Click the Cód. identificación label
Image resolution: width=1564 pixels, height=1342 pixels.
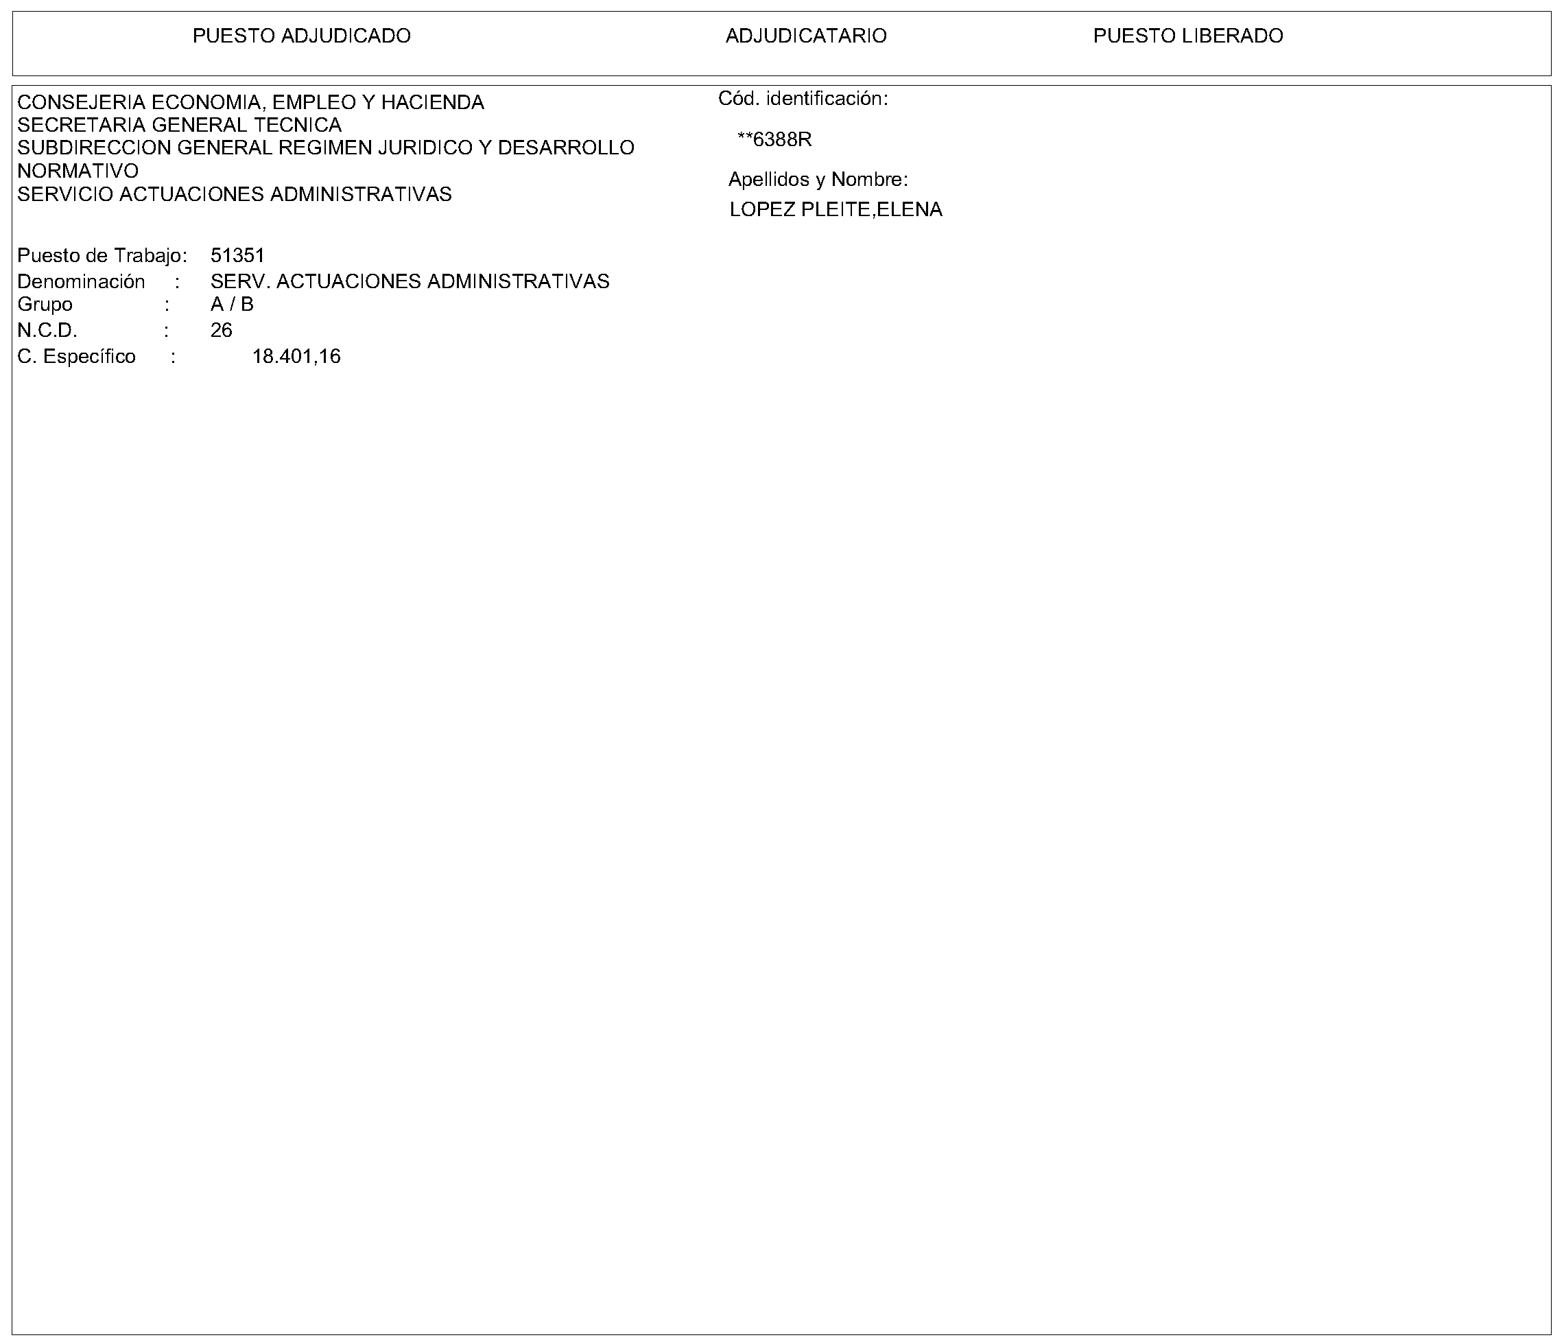(x=803, y=98)
